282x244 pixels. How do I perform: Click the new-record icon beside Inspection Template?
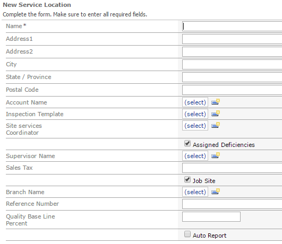coord(216,114)
